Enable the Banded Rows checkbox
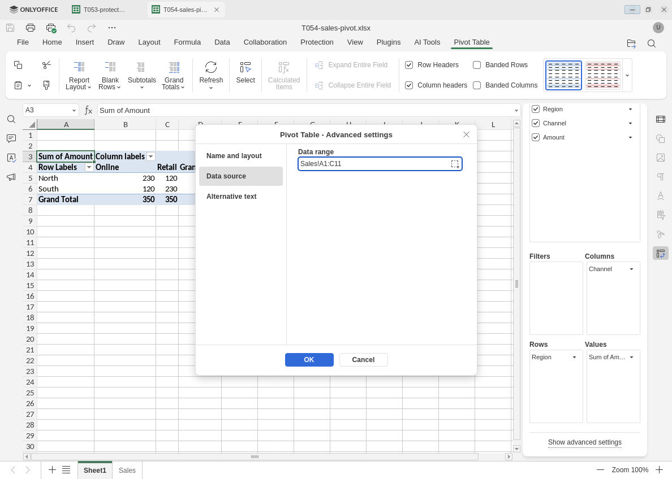 tap(477, 65)
